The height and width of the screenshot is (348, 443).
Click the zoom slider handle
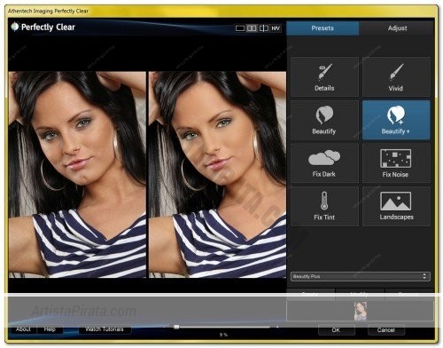176,327
